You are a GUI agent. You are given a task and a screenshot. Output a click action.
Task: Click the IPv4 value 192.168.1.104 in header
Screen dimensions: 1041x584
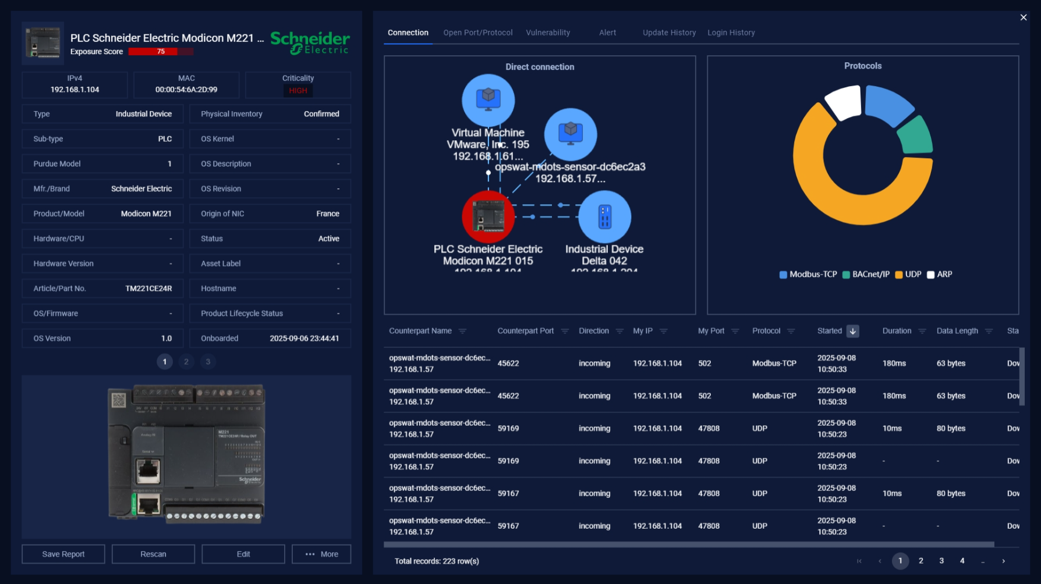pyautogui.click(x=75, y=90)
